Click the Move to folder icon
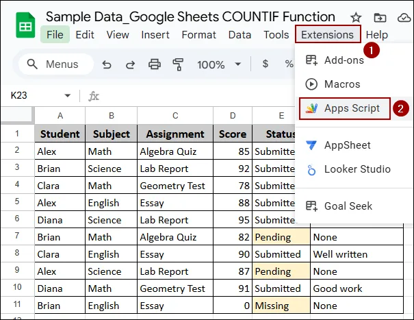Viewport: 414px width, 320px height. [380, 18]
